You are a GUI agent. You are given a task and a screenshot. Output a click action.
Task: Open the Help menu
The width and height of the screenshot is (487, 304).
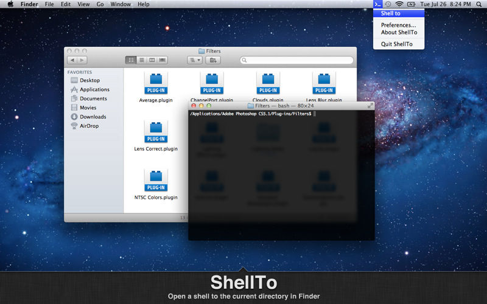[144, 4]
